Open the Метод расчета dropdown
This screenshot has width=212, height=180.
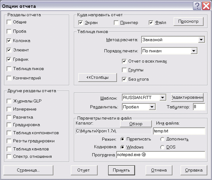point(201,40)
